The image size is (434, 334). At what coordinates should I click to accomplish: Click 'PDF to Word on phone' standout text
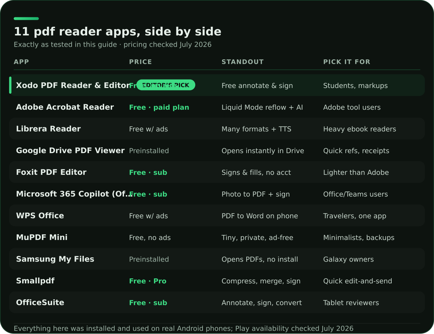(260, 216)
